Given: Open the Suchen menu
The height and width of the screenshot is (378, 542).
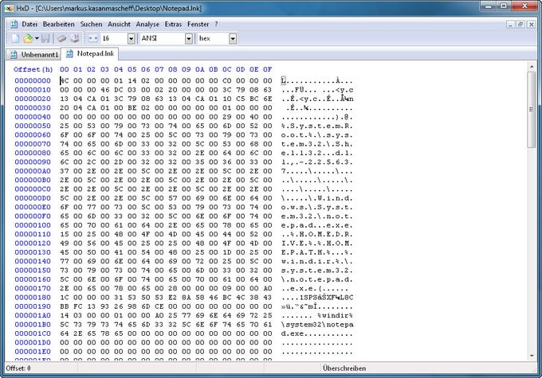Looking at the screenshot, I should 91,24.
